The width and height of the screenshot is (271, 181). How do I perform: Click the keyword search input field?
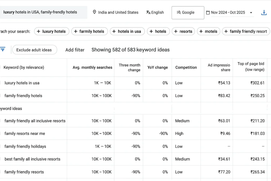click(x=44, y=12)
